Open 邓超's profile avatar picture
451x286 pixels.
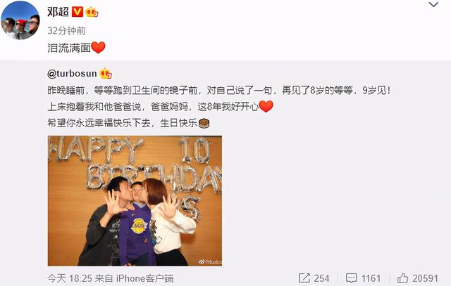pyautogui.click(x=20, y=20)
